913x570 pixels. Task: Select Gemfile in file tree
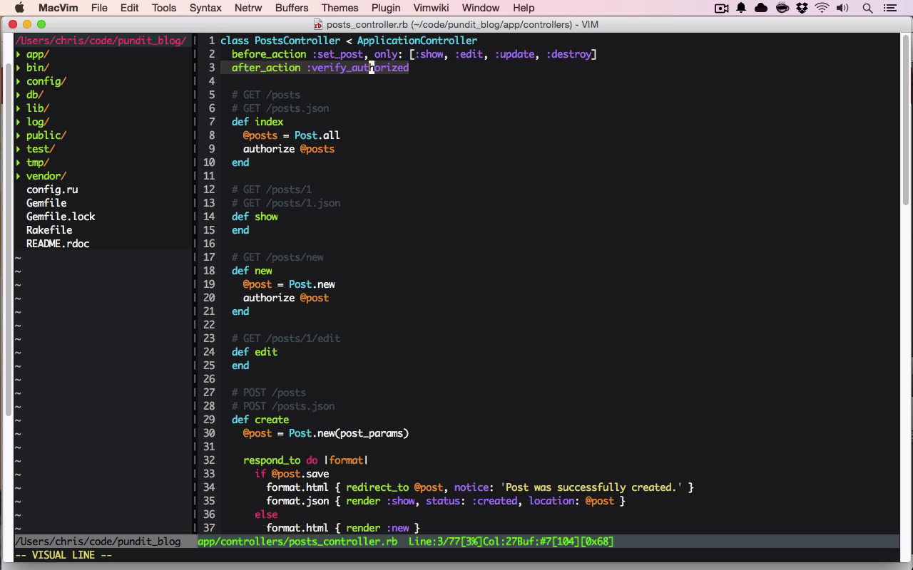[x=46, y=203]
